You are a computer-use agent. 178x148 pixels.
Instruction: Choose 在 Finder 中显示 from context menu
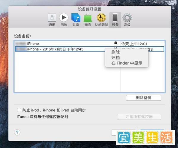click(127, 63)
